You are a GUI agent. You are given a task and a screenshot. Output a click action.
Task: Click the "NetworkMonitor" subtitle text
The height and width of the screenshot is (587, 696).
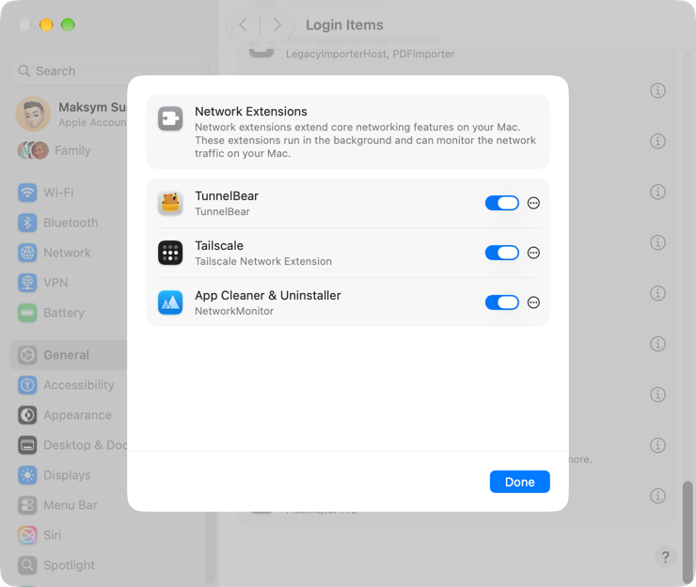pos(234,311)
